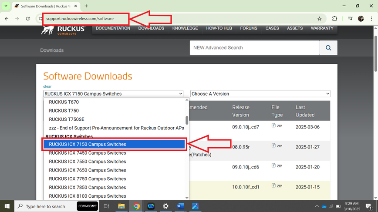
Task: Open the new tab plus button
Action: pyautogui.click(x=86, y=6)
